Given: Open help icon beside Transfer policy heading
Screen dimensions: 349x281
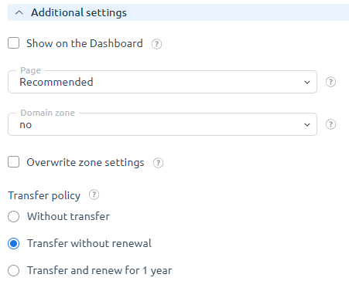Looking at the screenshot, I should pyautogui.click(x=94, y=195).
